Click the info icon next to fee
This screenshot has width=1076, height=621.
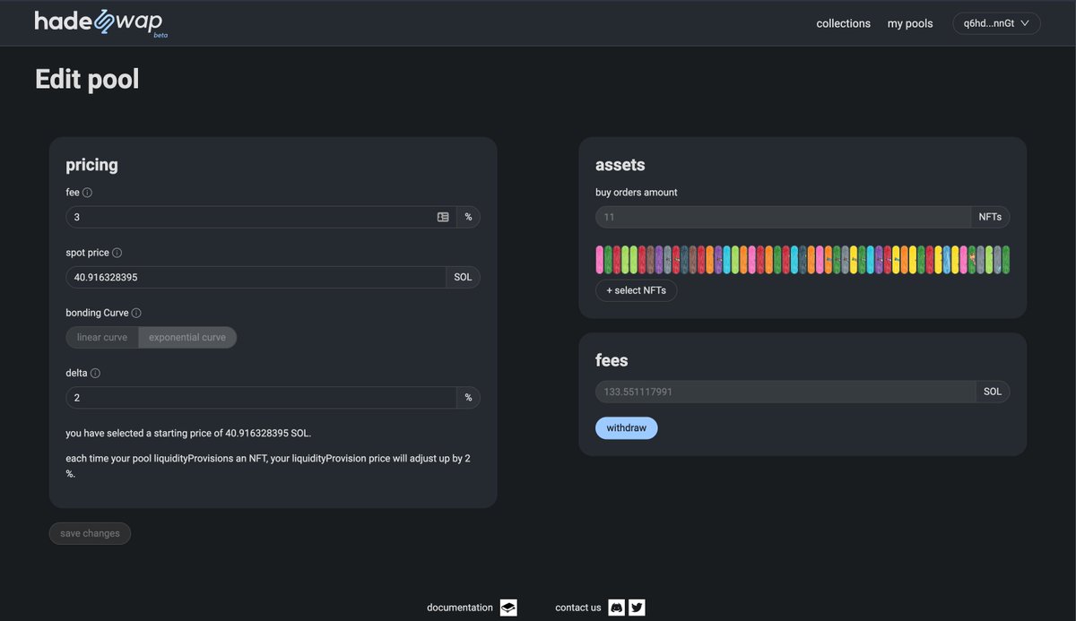click(x=88, y=193)
